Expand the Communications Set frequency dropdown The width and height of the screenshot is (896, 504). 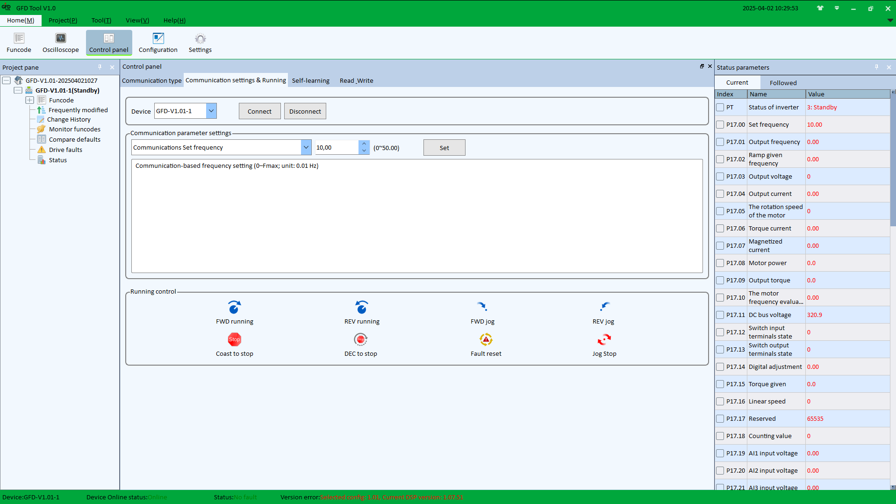coord(306,147)
